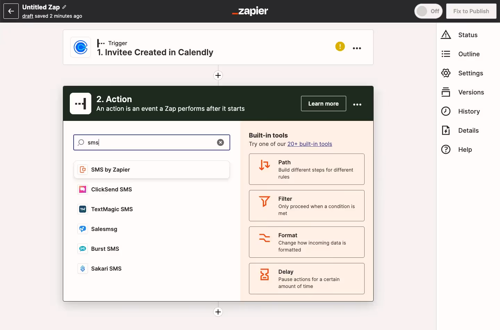This screenshot has width=500, height=330.
Task: Open the Versions panel icon
Action: 446,92
